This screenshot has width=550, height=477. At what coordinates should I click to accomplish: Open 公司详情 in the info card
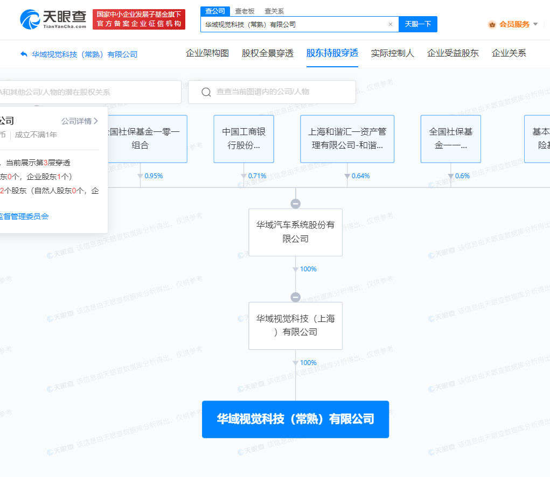pos(80,121)
